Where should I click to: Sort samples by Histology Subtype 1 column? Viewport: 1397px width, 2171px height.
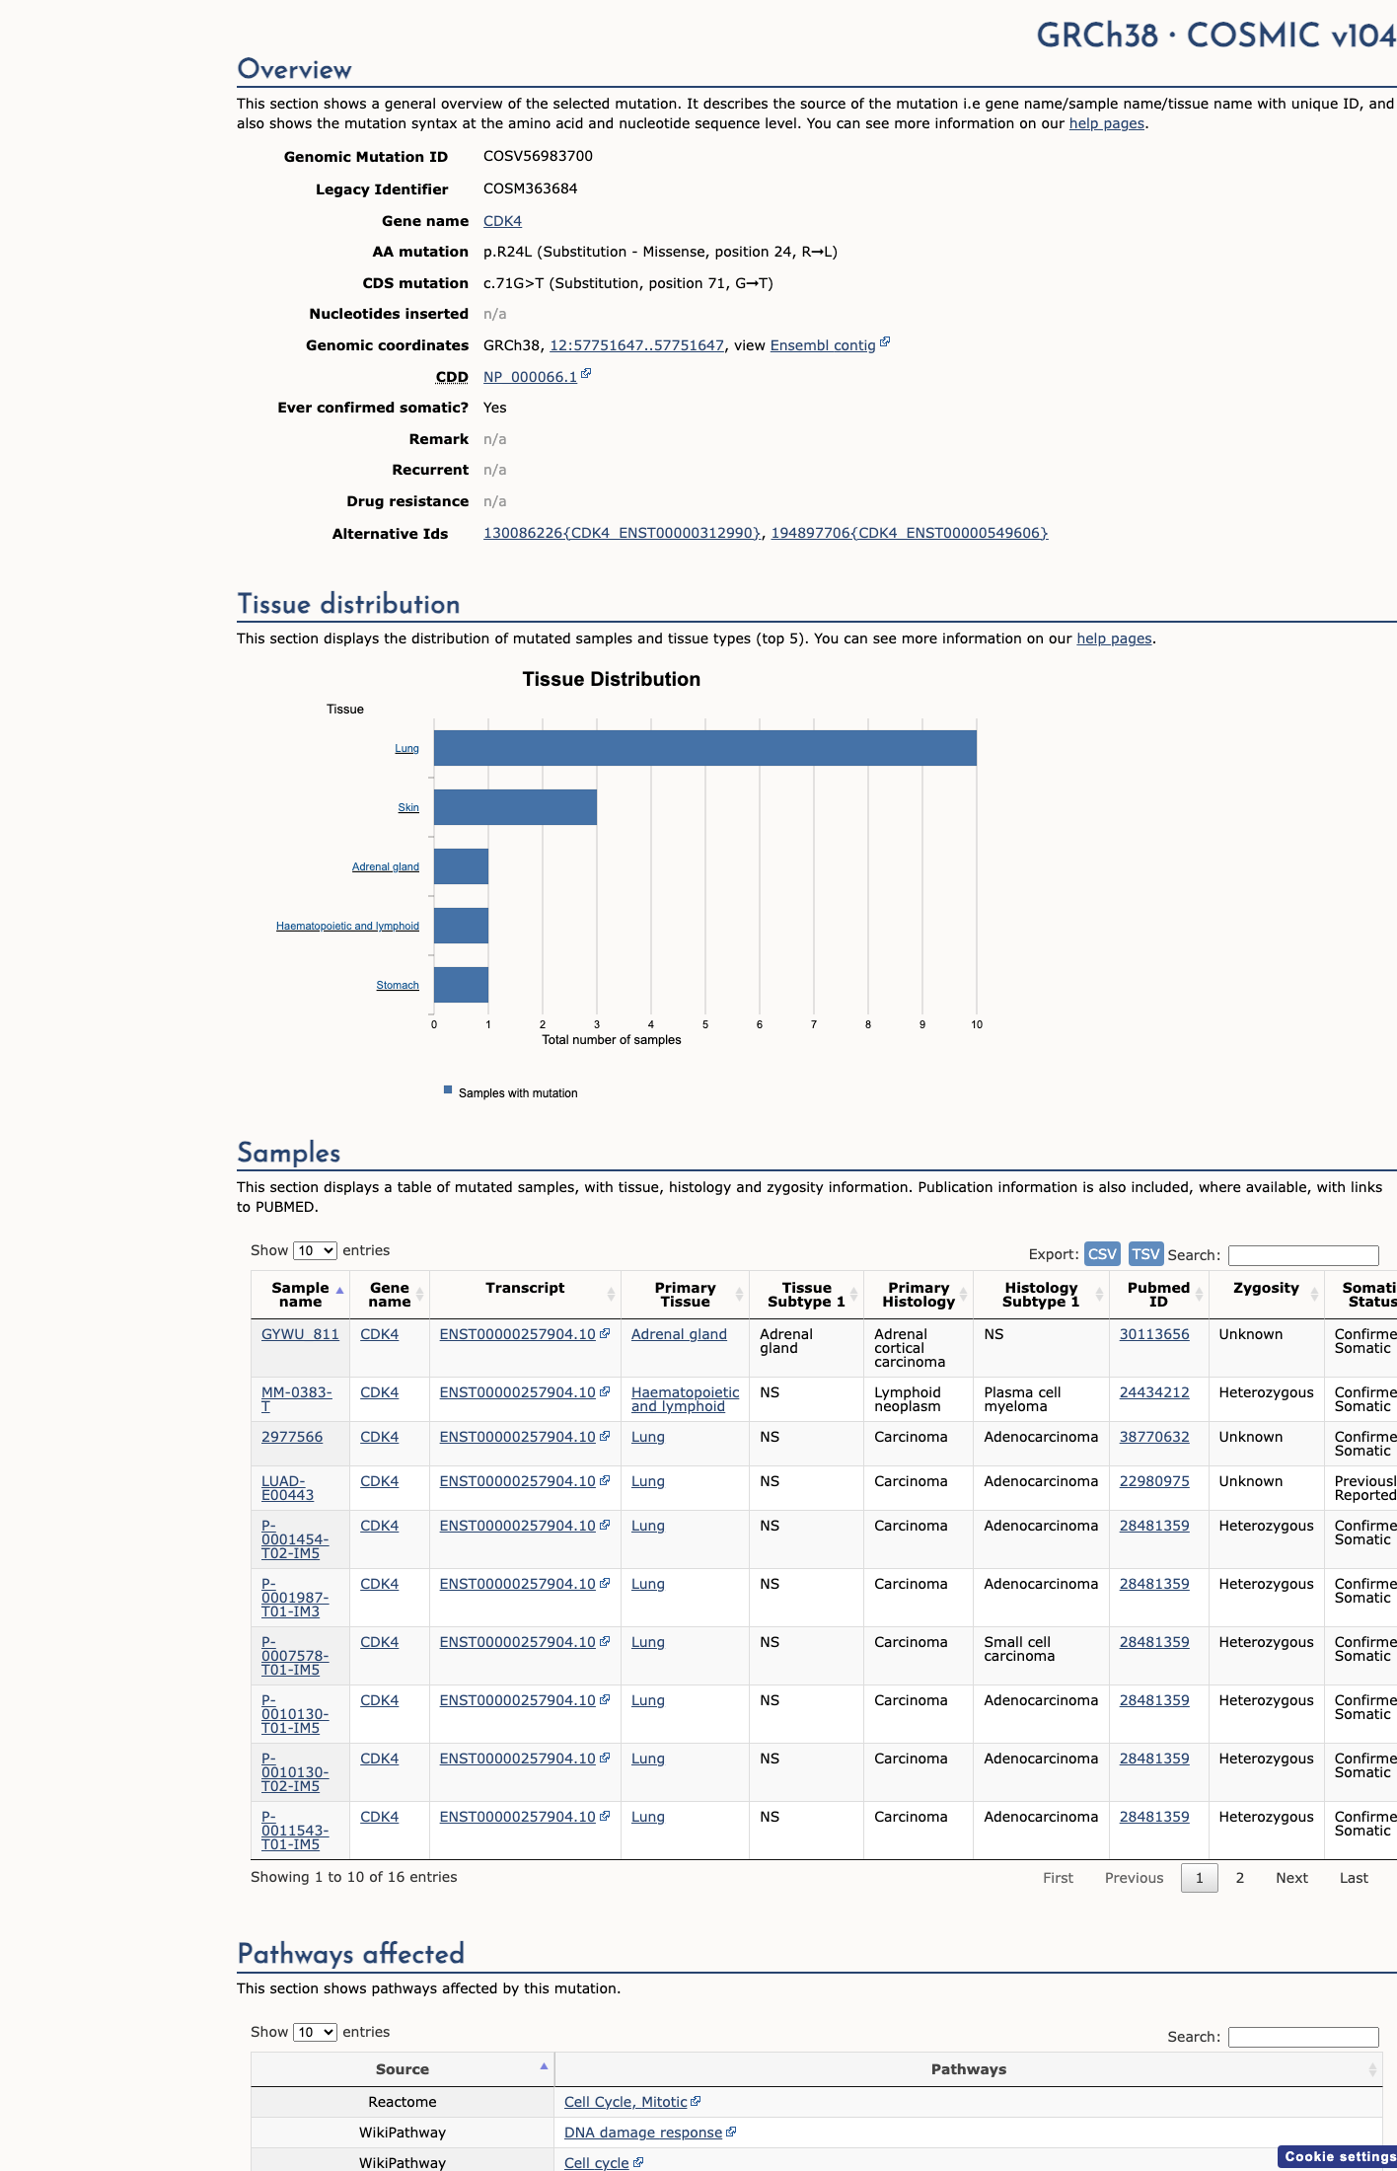(x=1041, y=1295)
